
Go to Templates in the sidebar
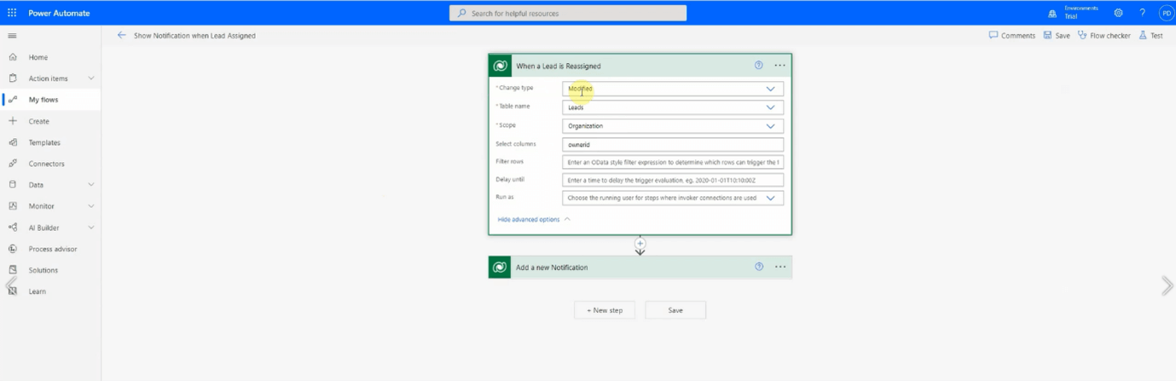(44, 142)
